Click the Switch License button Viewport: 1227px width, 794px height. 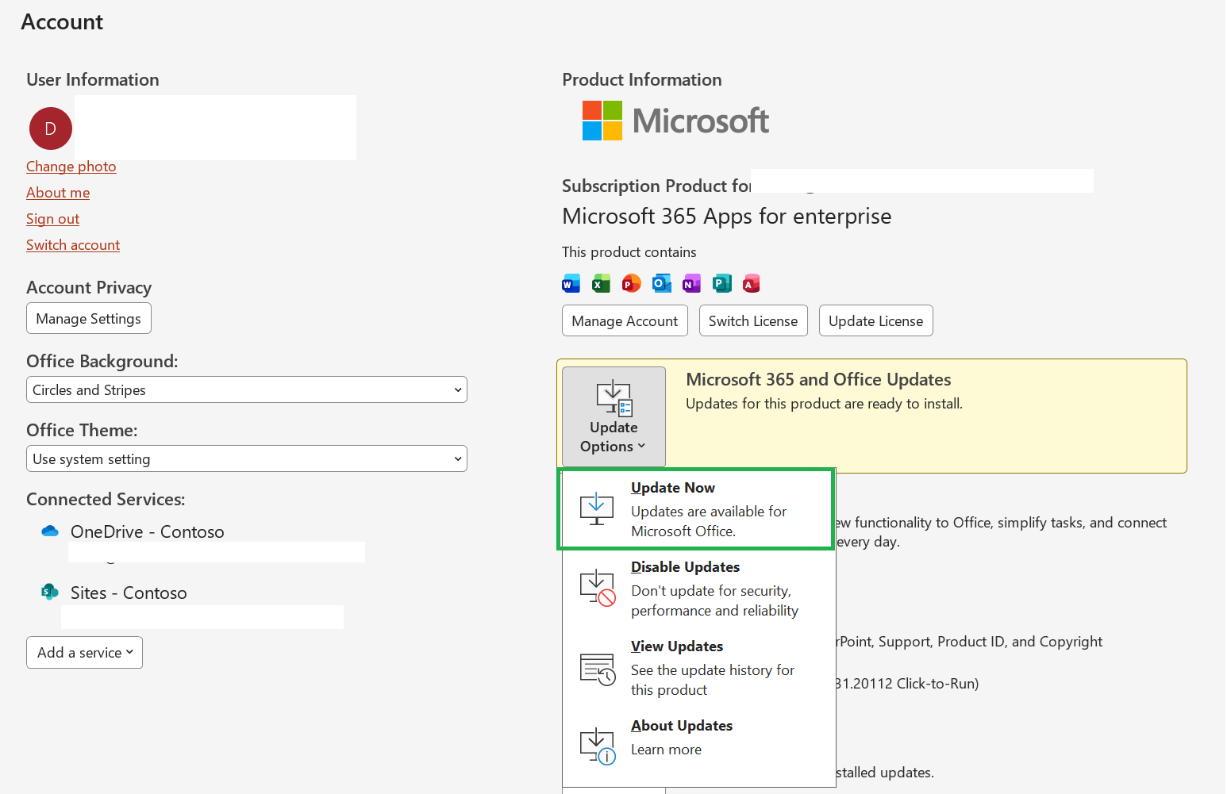point(753,320)
